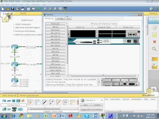Click the Paste toolbar icon
The height and width of the screenshot is (119, 159).
click(33, 9)
